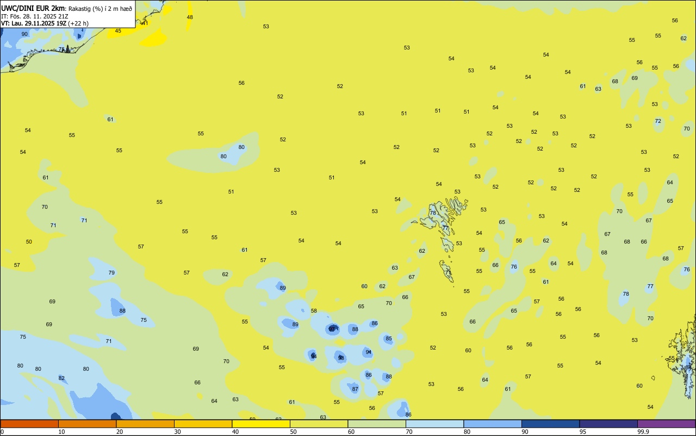Click the 'VT: Lau. 29.11.2025 19Z (+22 h)' line

[45, 23]
